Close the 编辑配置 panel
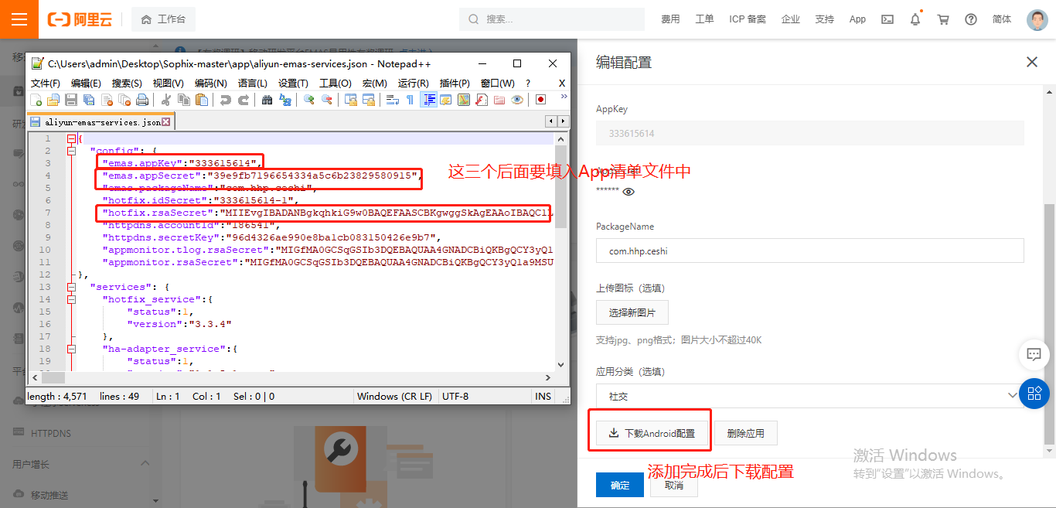 coord(1032,62)
